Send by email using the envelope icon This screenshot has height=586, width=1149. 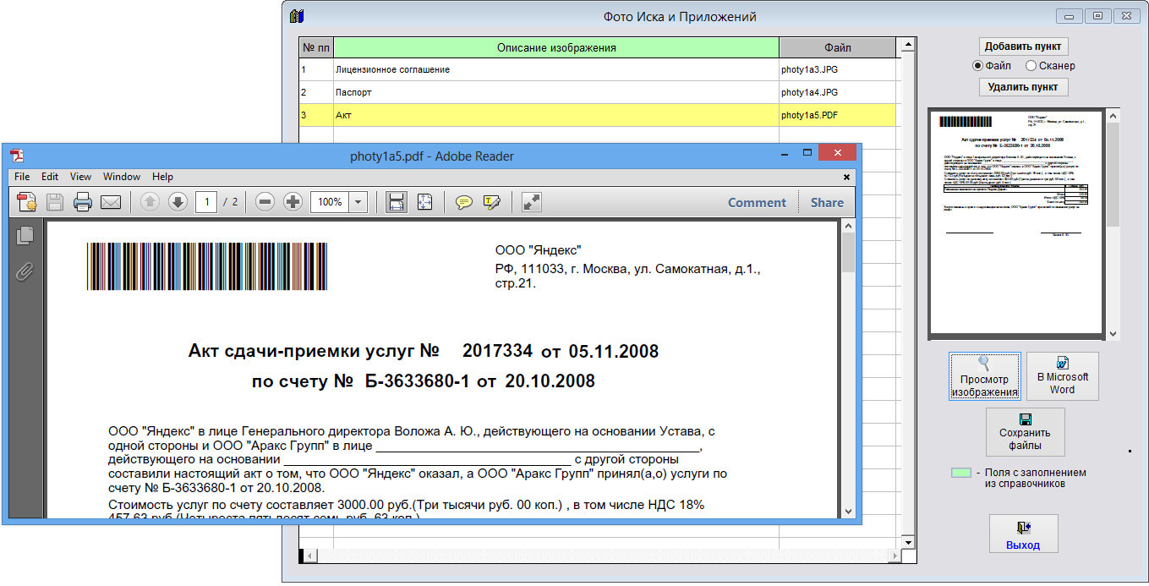(111, 202)
